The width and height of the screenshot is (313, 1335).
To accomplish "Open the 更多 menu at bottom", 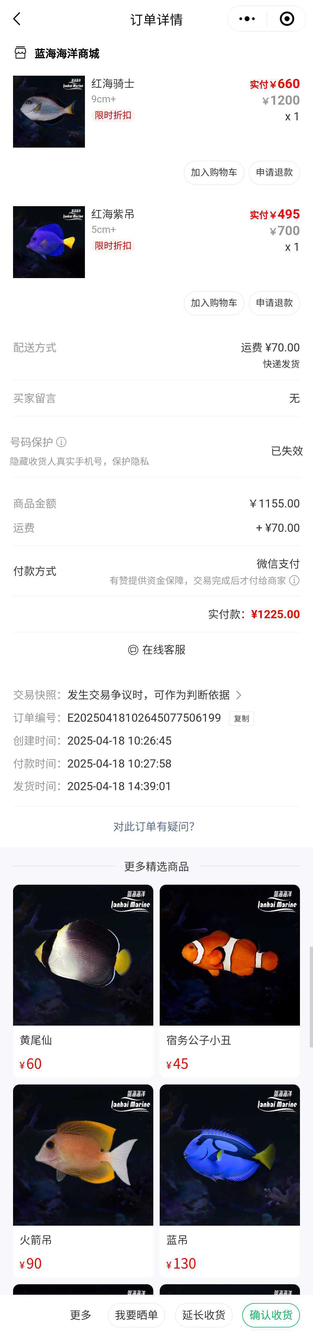I will click(81, 1315).
